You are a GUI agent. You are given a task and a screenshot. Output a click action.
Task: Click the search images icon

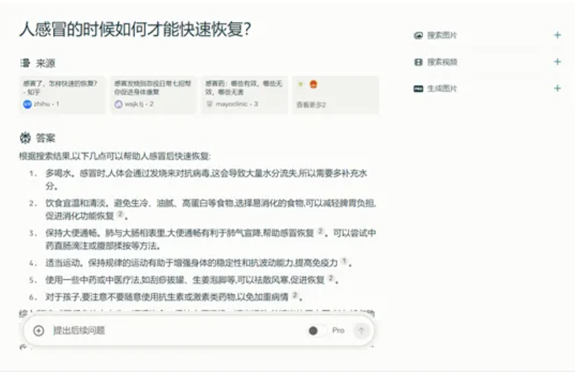click(x=418, y=35)
